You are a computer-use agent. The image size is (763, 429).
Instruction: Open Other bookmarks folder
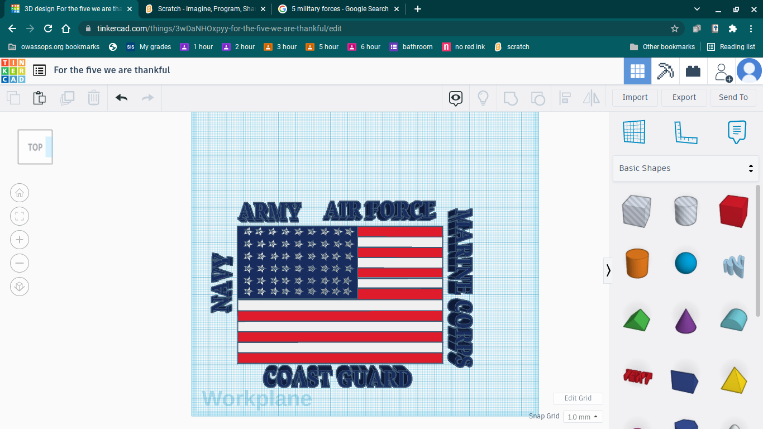(662, 47)
